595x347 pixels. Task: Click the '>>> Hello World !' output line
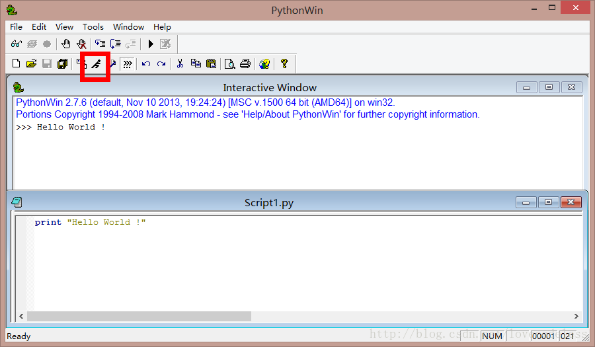(x=60, y=127)
